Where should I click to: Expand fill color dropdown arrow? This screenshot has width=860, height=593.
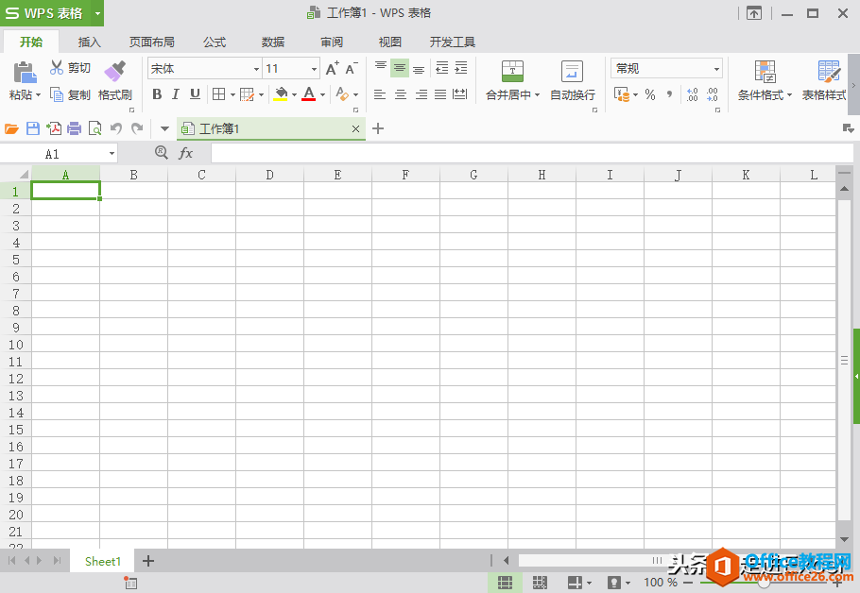point(295,94)
